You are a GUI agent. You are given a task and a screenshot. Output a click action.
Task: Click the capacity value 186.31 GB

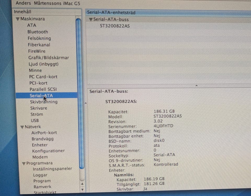[x=164, y=111]
